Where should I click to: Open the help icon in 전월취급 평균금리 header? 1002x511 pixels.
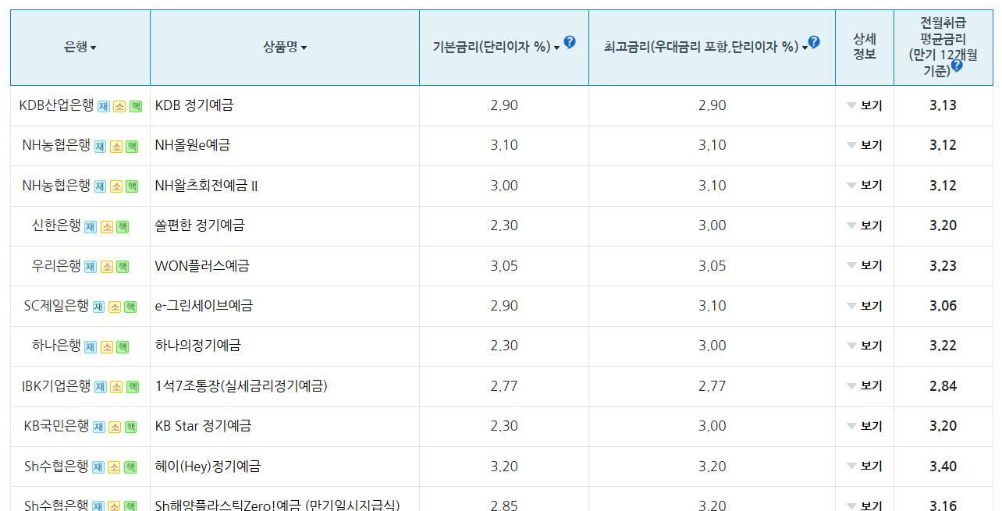click(x=956, y=66)
